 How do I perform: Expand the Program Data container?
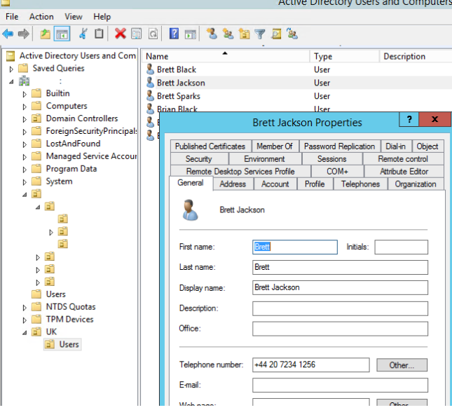pyautogui.click(x=25, y=170)
